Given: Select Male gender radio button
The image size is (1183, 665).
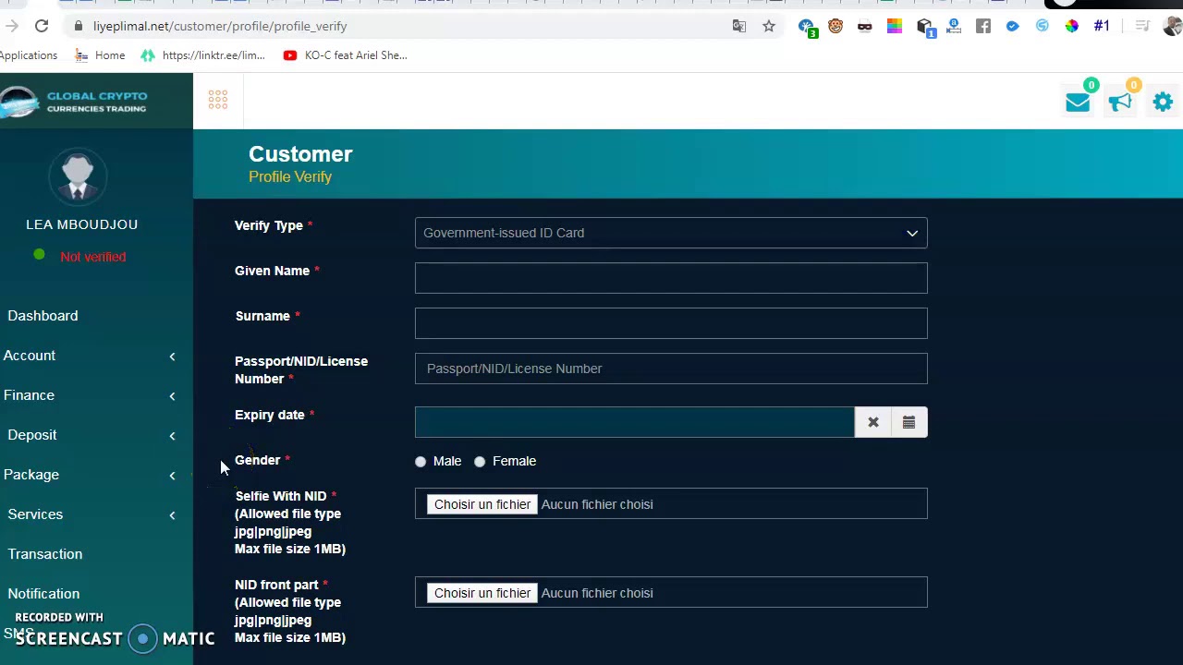Looking at the screenshot, I should coord(421,461).
